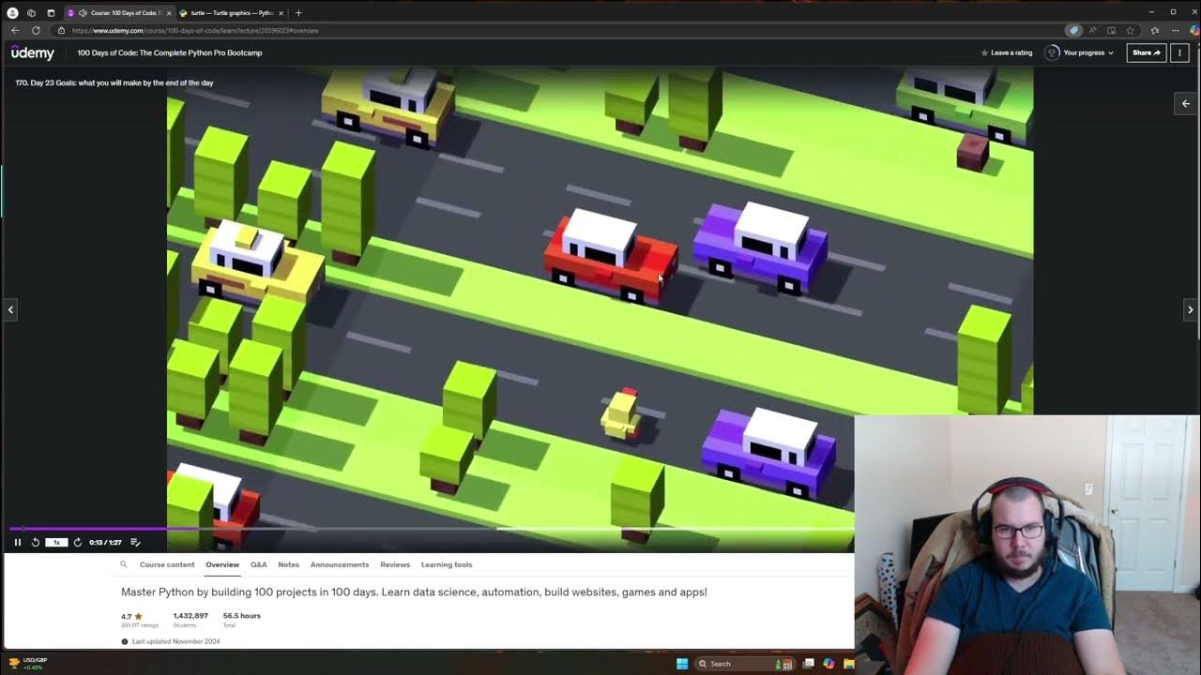
Task: Add a note at the current time
Action: tap(135, 542)
